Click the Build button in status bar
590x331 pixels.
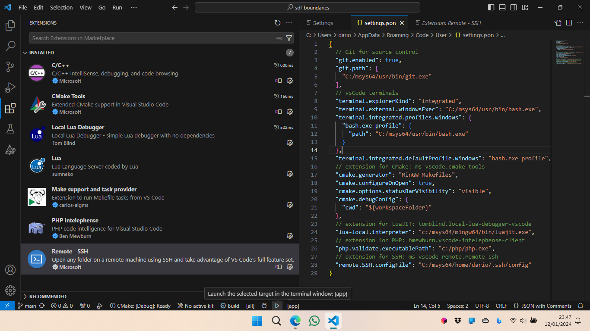pyautogui.click(x=230, y=306)
